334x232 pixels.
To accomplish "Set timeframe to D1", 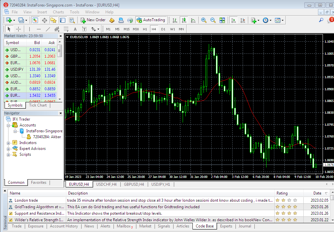I will 163,29.
